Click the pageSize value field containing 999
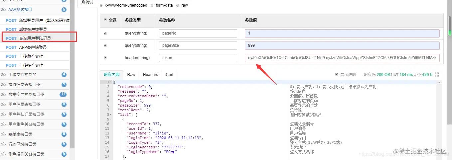The height and width of the screenshot is (160, 452). coord(342,45)
